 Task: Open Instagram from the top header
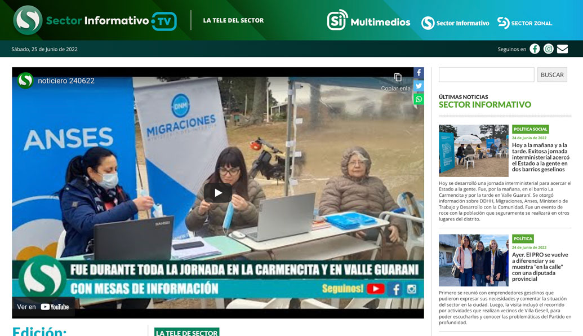click(548, 48)
